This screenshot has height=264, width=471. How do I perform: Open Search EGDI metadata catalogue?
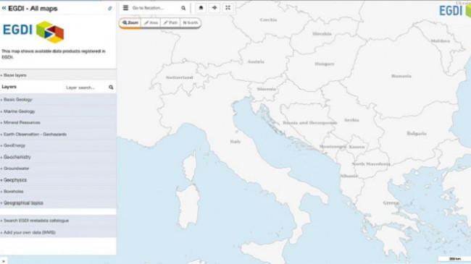58,221
